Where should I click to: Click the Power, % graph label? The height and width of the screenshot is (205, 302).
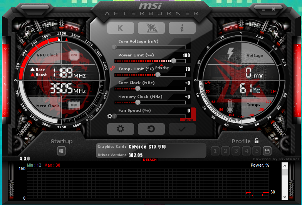click(260, 165)
